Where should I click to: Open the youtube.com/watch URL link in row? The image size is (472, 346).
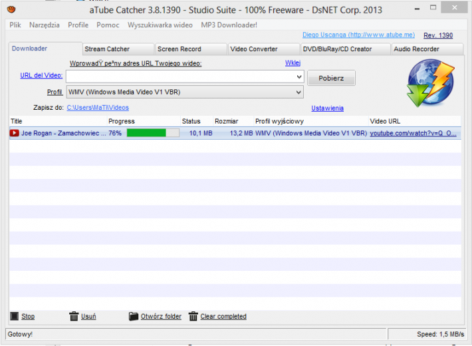413,133
